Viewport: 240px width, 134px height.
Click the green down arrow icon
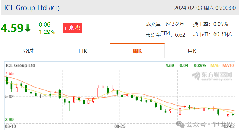coord(28,28)
